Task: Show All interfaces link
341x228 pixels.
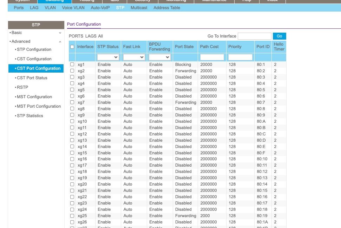Action: coord(100,36)
